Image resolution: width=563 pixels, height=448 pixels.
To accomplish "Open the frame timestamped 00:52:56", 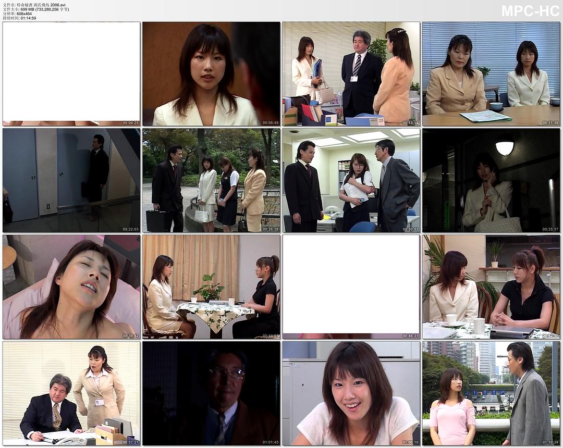I will (x=491, y=287).
